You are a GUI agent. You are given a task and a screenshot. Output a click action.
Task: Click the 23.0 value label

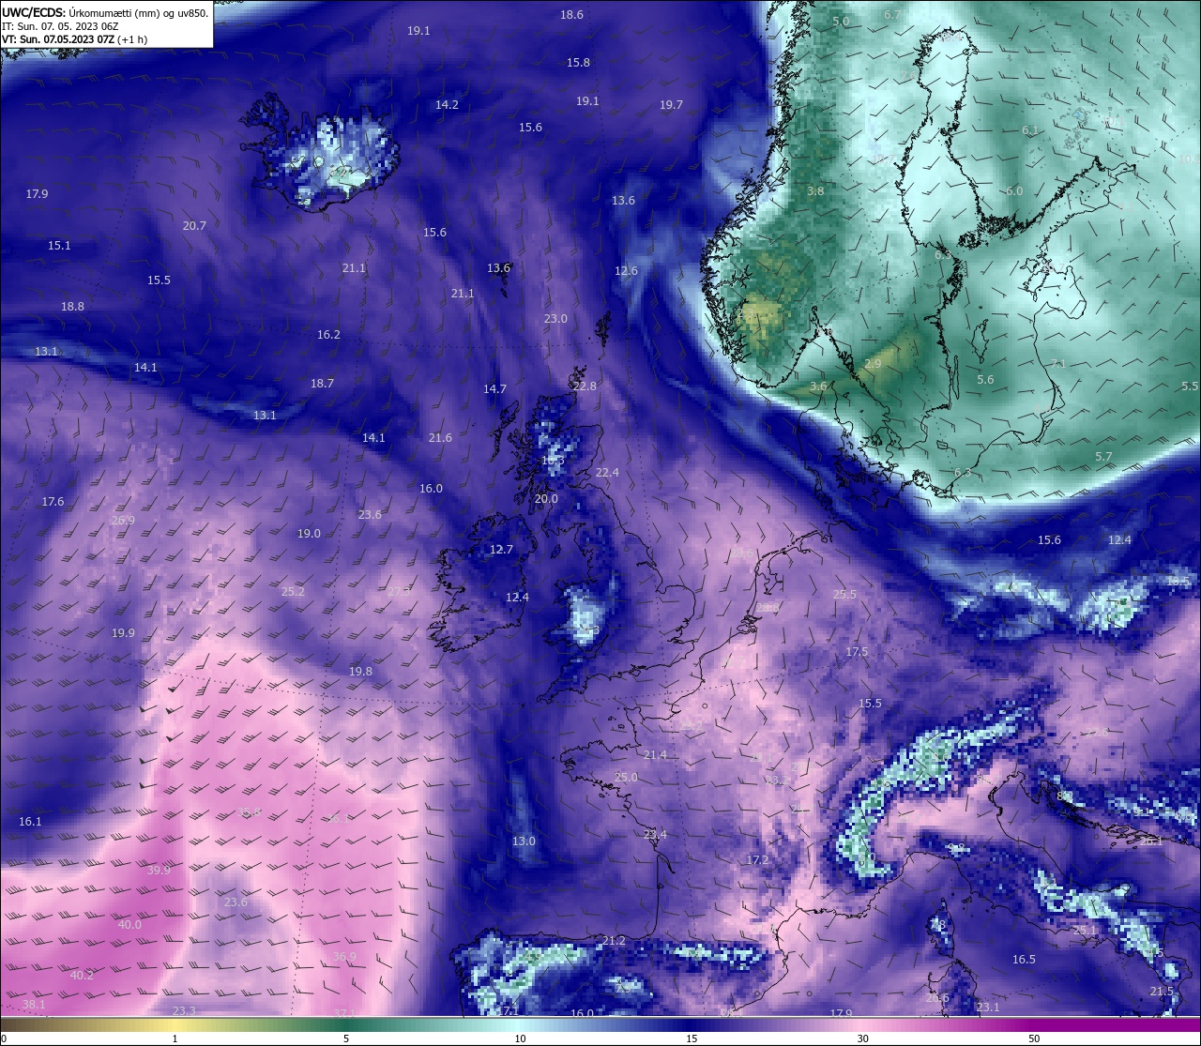pos(555,319)
